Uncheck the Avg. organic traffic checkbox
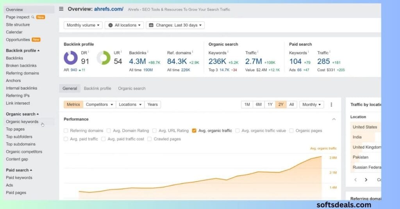Image resolution: width=400 pixels, height=209 pixels. pyautogui.click(x=194, y=131)
